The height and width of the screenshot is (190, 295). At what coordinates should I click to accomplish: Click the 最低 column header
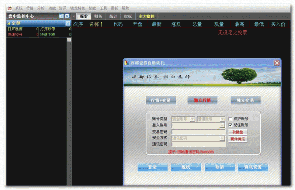click(x=259, y=24)
